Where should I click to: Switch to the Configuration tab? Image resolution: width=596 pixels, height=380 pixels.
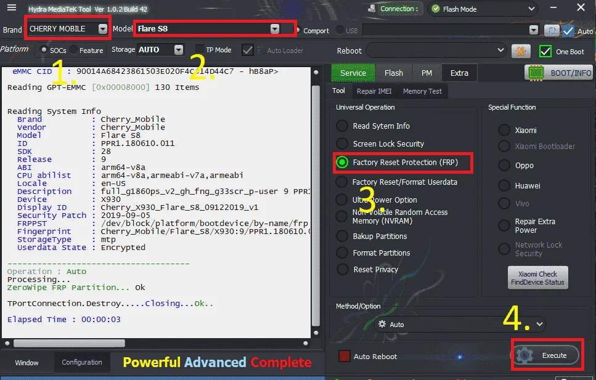[x=82, y=362]
